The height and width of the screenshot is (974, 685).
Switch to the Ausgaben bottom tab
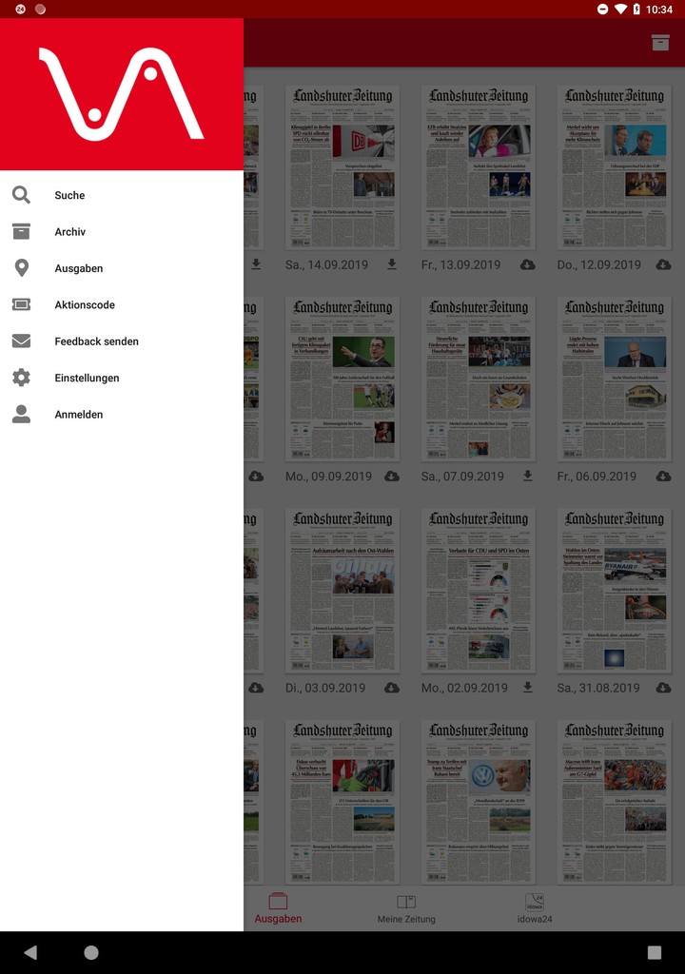click(278, 908)
